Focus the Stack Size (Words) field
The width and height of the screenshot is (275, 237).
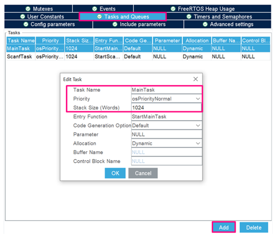pos(166,108)
